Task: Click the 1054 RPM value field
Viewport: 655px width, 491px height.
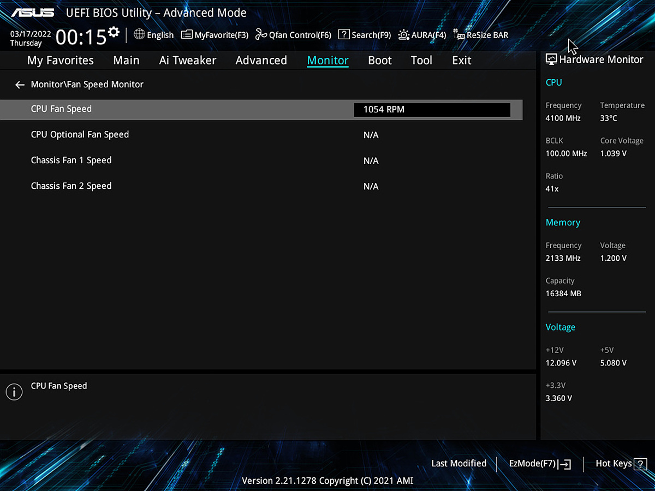Action: 432,110
